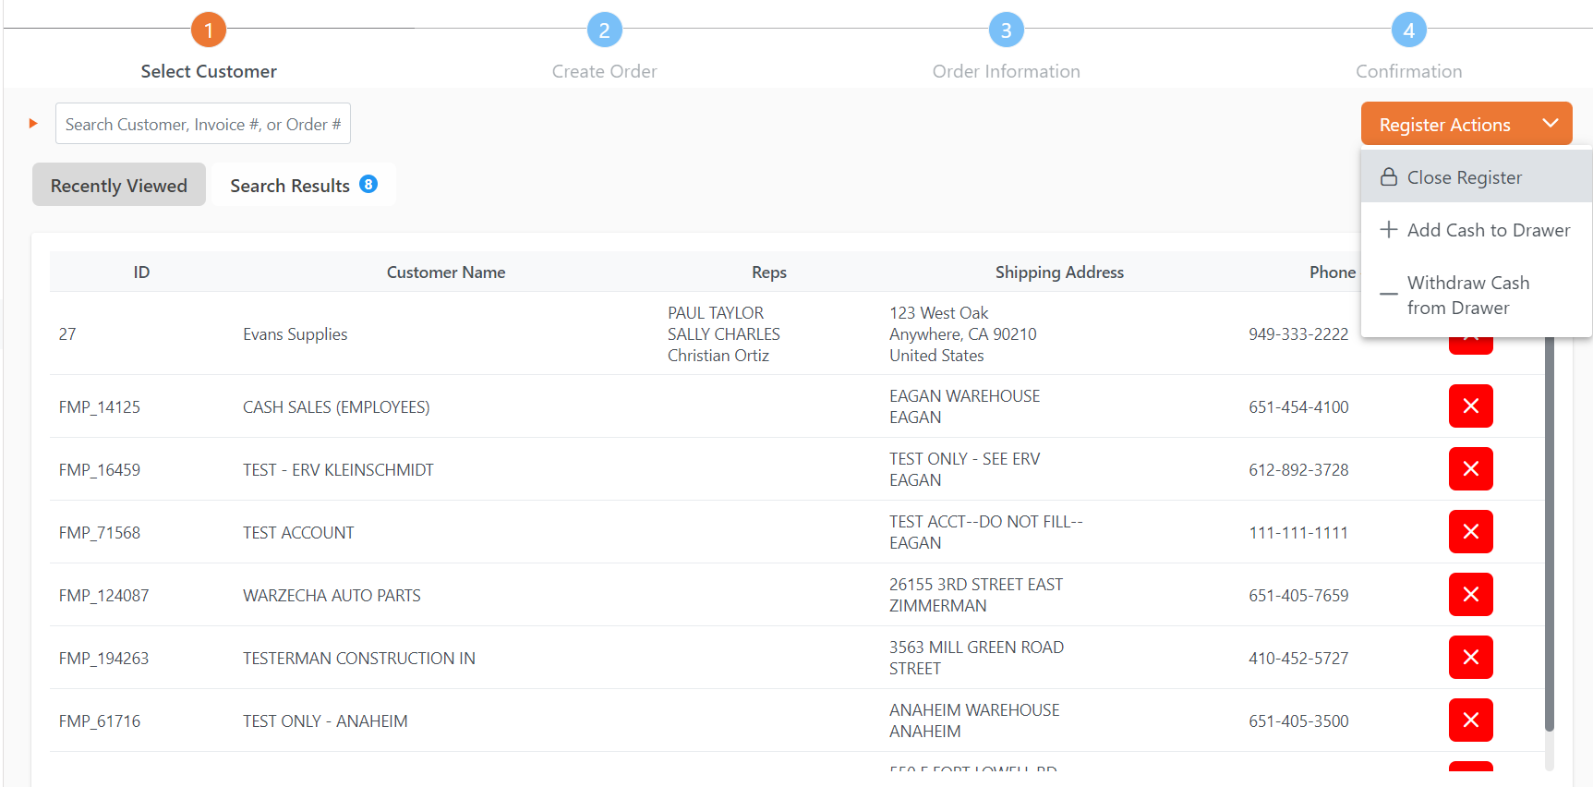Choose Add Cash to Drawer option
This screenshot has height=787, width=1593.
click(1487, 230)
